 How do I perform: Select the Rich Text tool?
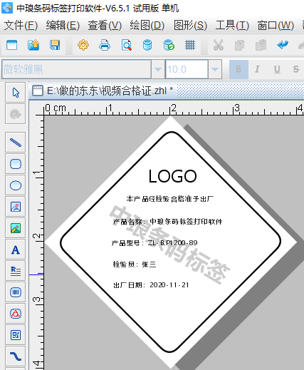point(16,271)
